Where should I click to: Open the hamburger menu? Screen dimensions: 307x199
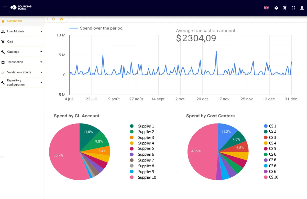(x=5, y=8)
